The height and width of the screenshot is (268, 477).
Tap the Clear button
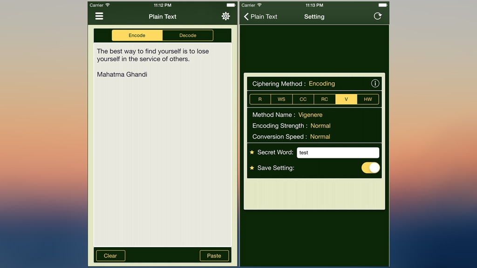coord(110,255)
